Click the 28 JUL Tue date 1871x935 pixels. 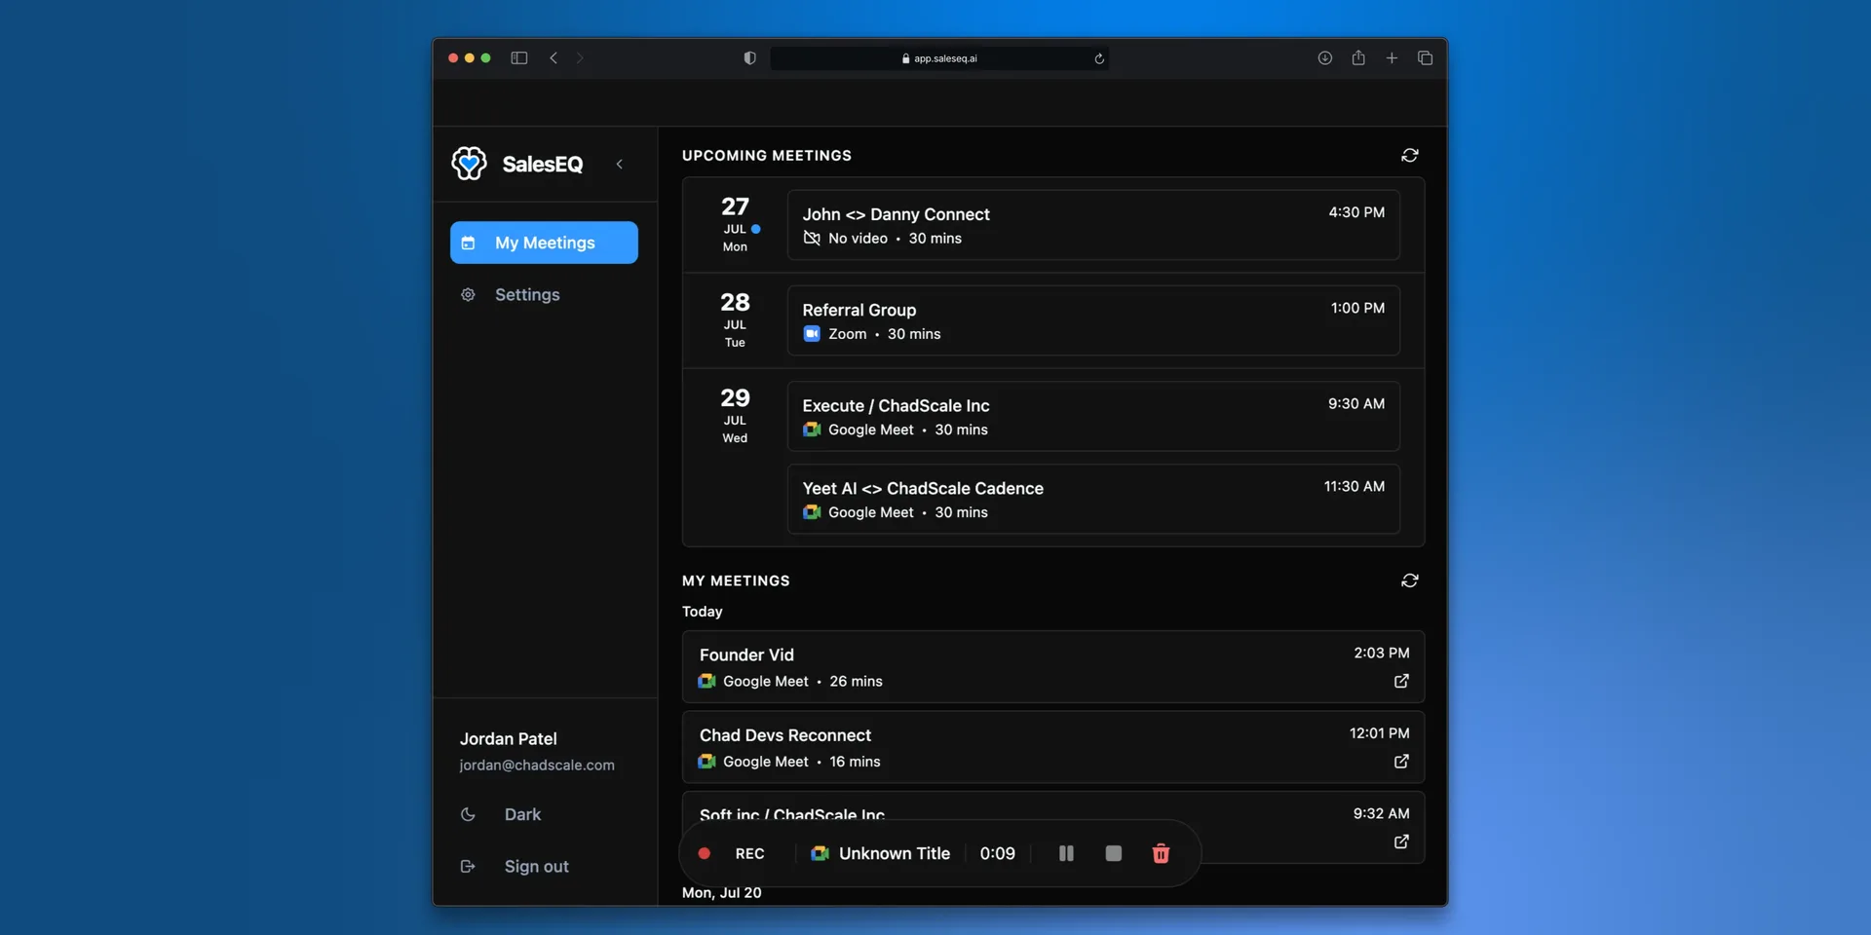click(x=735, y=319)
